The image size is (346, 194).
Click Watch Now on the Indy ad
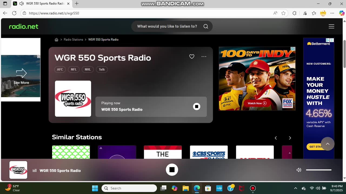click(x=257, y=103)
